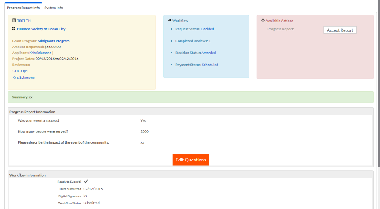Click Decision Status: Awarded
380x209 pixels.
(196, 53)
